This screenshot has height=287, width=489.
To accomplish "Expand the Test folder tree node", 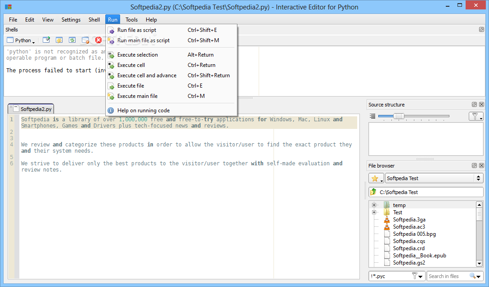I will coord(374,212).
